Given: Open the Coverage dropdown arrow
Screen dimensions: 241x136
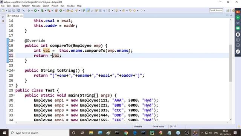Looking at the screenshot, I should click(x=45, y=11).
